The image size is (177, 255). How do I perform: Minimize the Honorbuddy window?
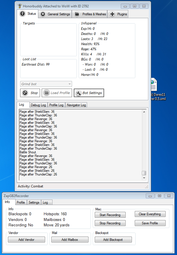click(125, 6)
